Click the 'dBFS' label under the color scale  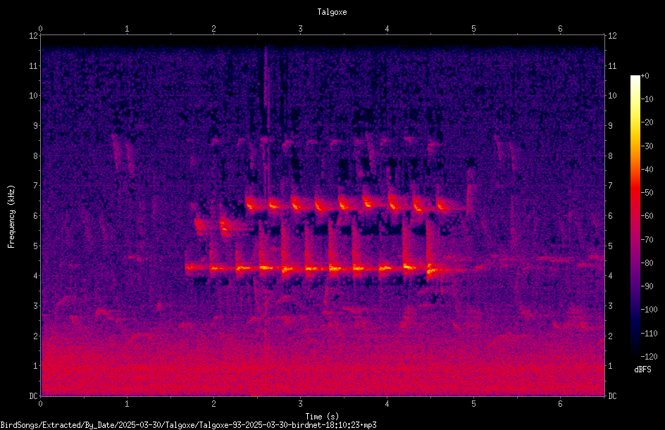[x=642, y=369]
